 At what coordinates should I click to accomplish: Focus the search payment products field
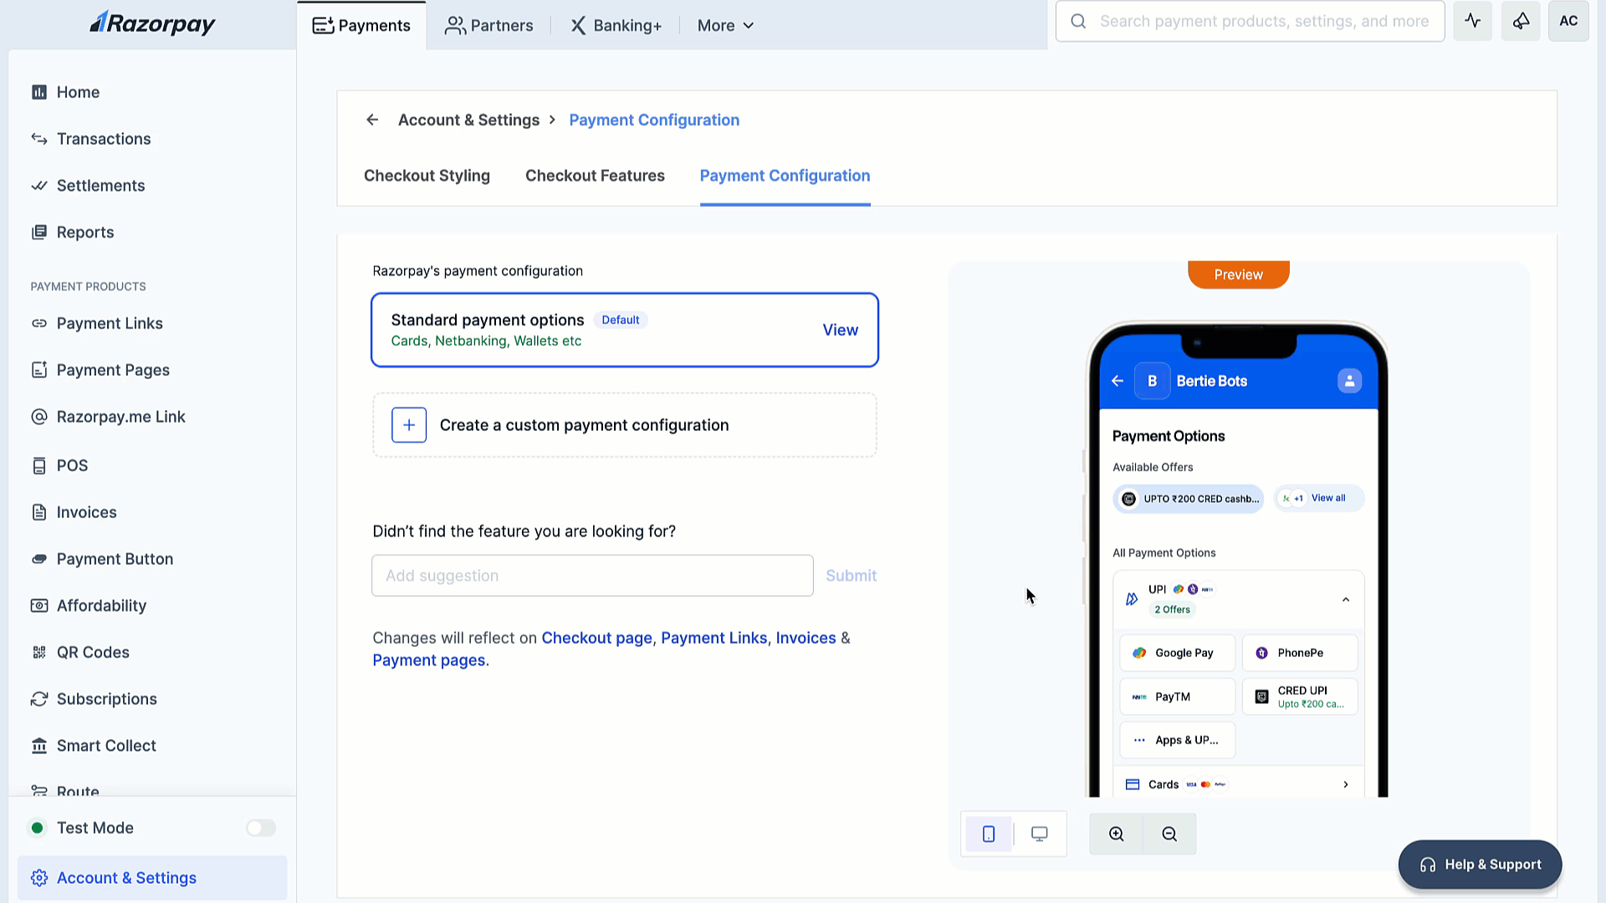tap(1250, 21)
